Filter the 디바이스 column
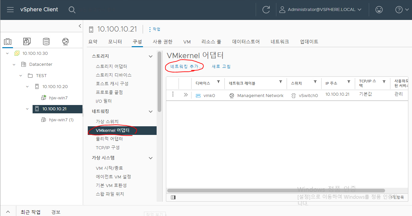 point(218,82)
